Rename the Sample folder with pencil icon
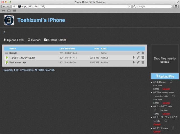This screenshot has height=134, width=180. click(138, 53)
